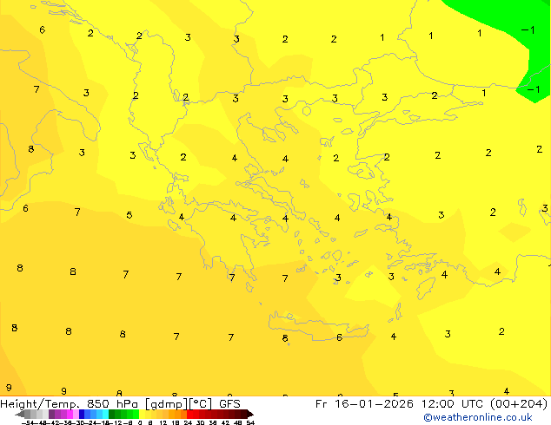The image size is (551, 425).
Task: Pick the dark blue legend swatch at -30
Action: (82, 414)
